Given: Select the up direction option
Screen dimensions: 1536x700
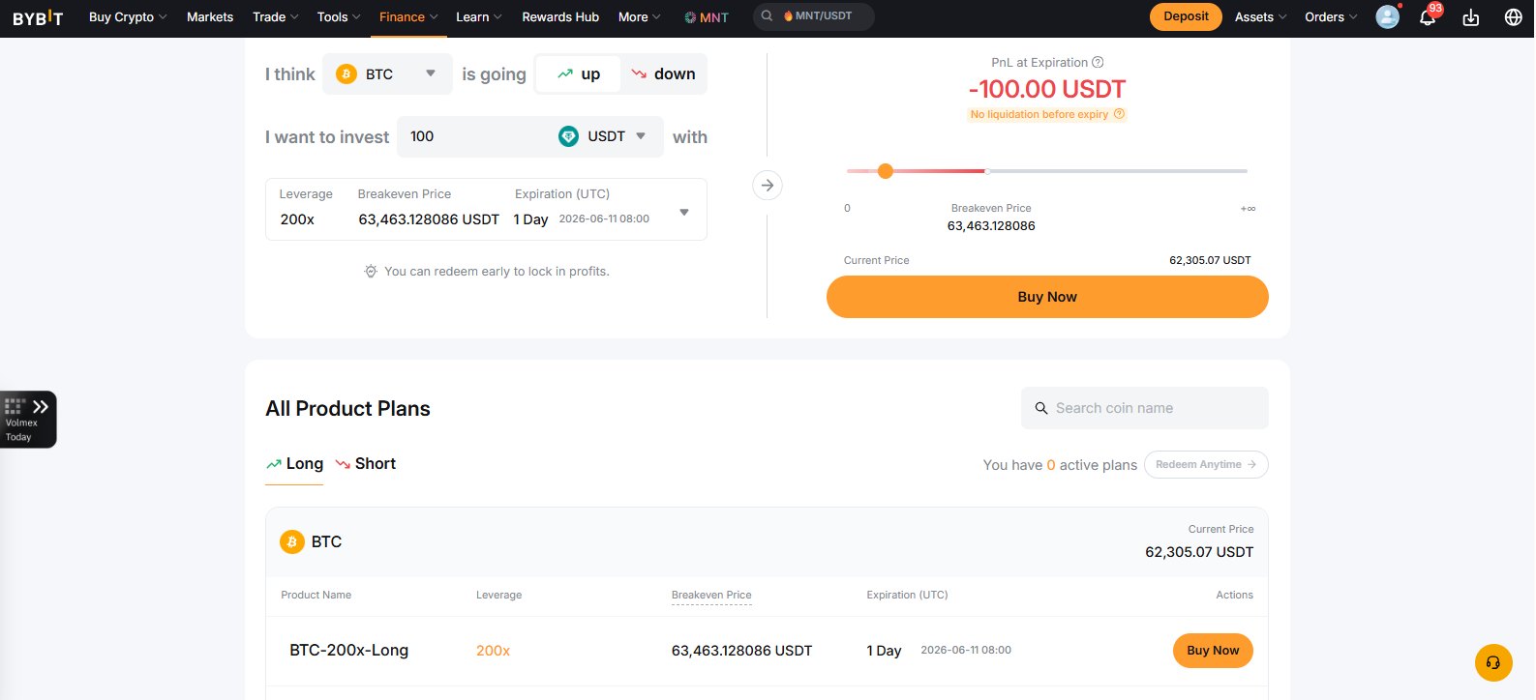Looking at the screenshot, I should [x=578, y=74].
